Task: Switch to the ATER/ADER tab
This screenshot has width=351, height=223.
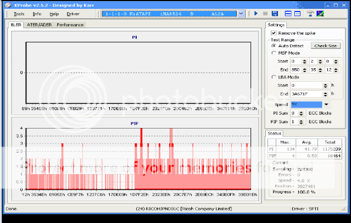Action: tap(40, 25)
